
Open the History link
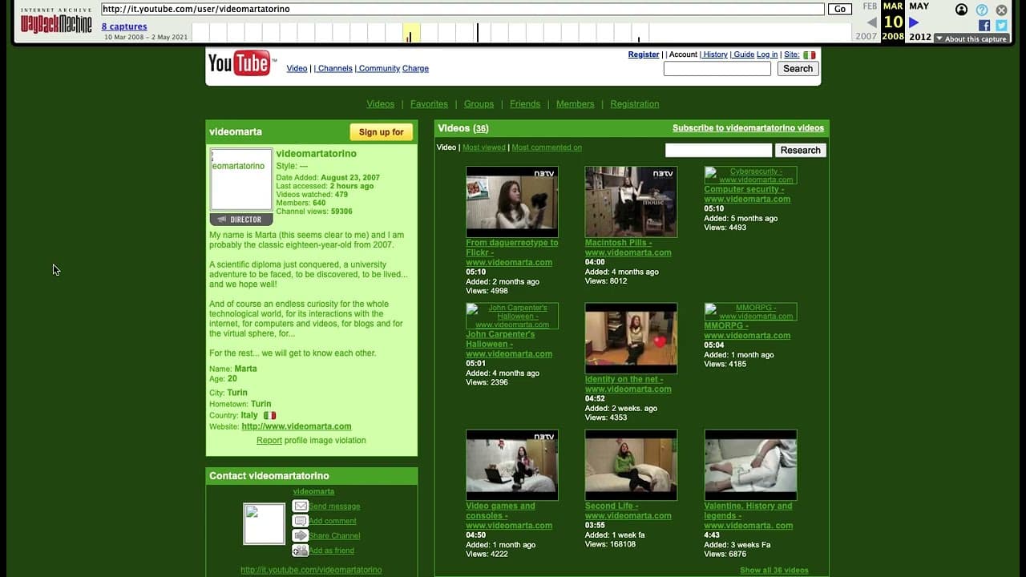pos(713,54)
